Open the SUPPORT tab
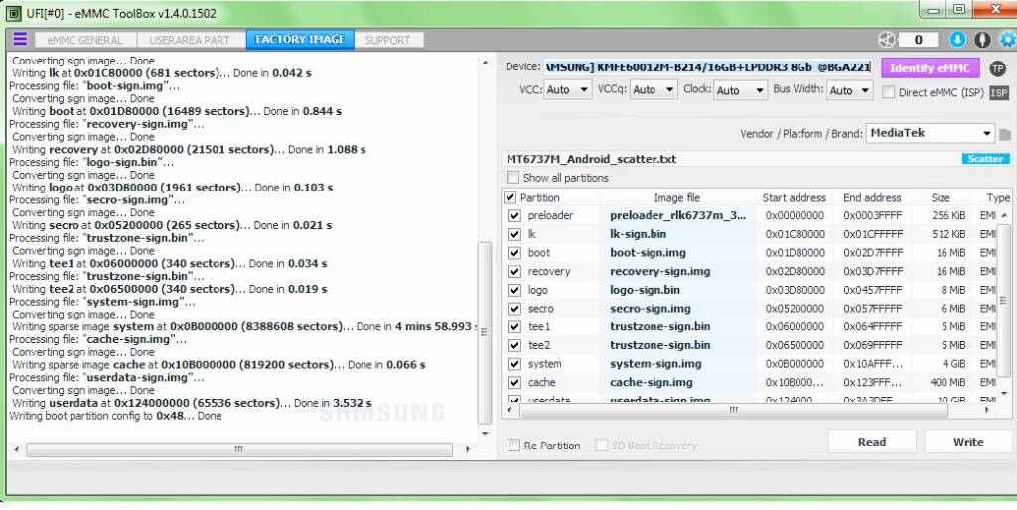Viewport: 1017px width, 510px height. (388, 40)
